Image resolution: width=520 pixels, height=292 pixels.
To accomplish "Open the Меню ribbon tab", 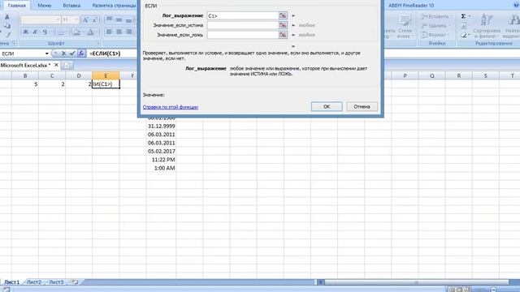I will [x=45, y=6].
